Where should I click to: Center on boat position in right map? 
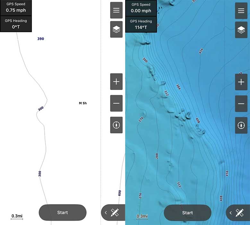(241, 125)
